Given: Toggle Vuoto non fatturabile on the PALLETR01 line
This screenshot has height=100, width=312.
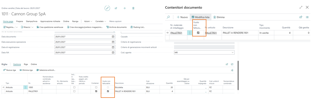Looking at the screenshot, I should [108, 91].
